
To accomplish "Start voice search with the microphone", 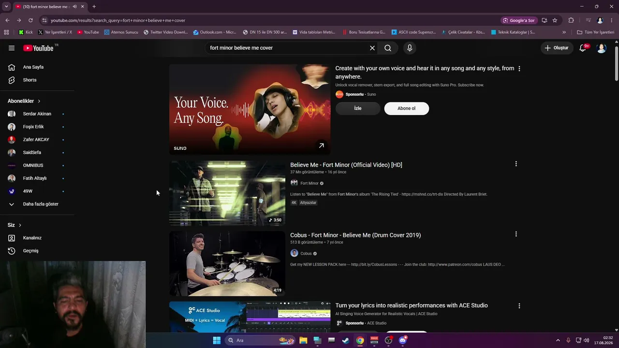I will pyautogui.click(x=410, y=48).
